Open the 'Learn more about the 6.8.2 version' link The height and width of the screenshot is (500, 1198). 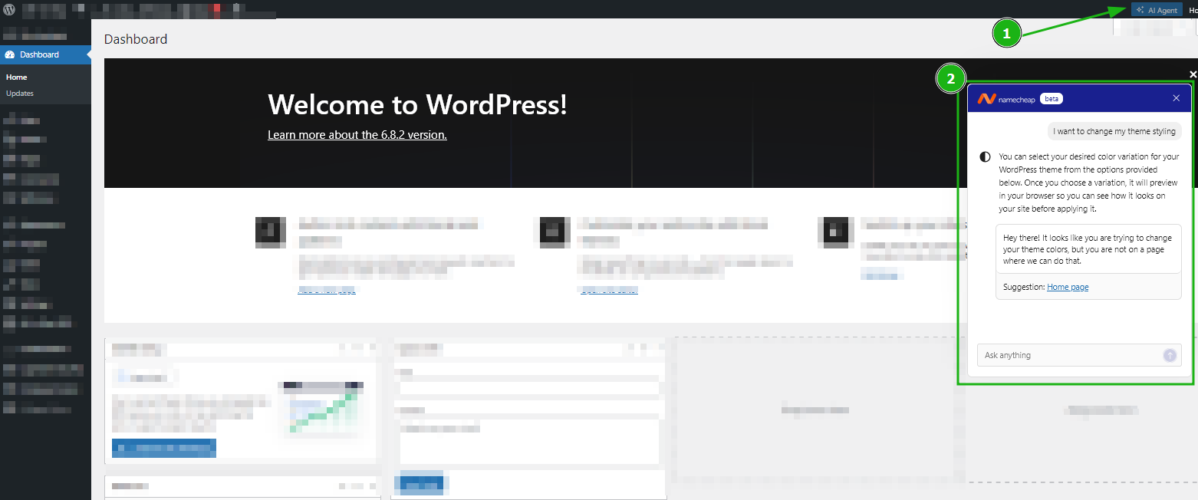point(357,135)
